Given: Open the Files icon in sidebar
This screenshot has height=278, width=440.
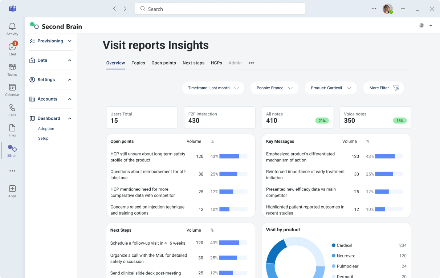Looking at the screenshot, I should [x=12, y=128].
